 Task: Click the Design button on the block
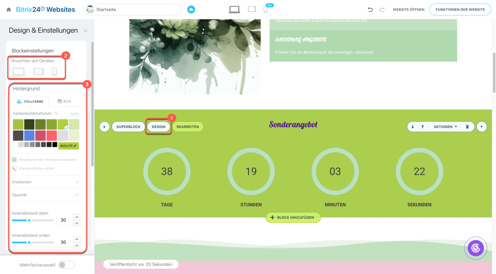tap(158, 127)
